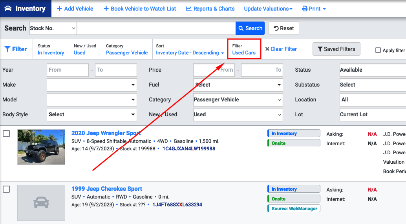This screenshot has height=224, width=406.
Task: Open the Body Style Select dropdown
Action: 91,114
